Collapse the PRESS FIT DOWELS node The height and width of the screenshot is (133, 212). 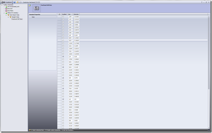coord(4,13)
